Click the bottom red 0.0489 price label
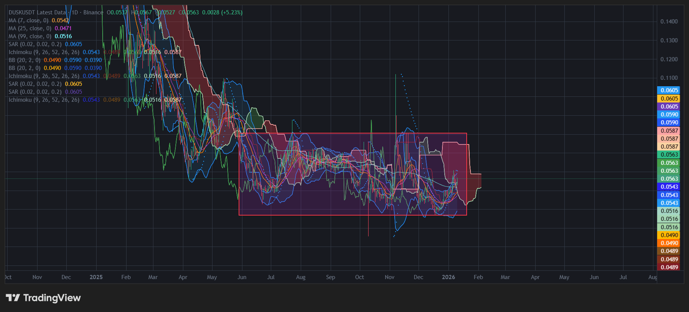The height and width of the screenshot is (312, 689). coord(669,267)
